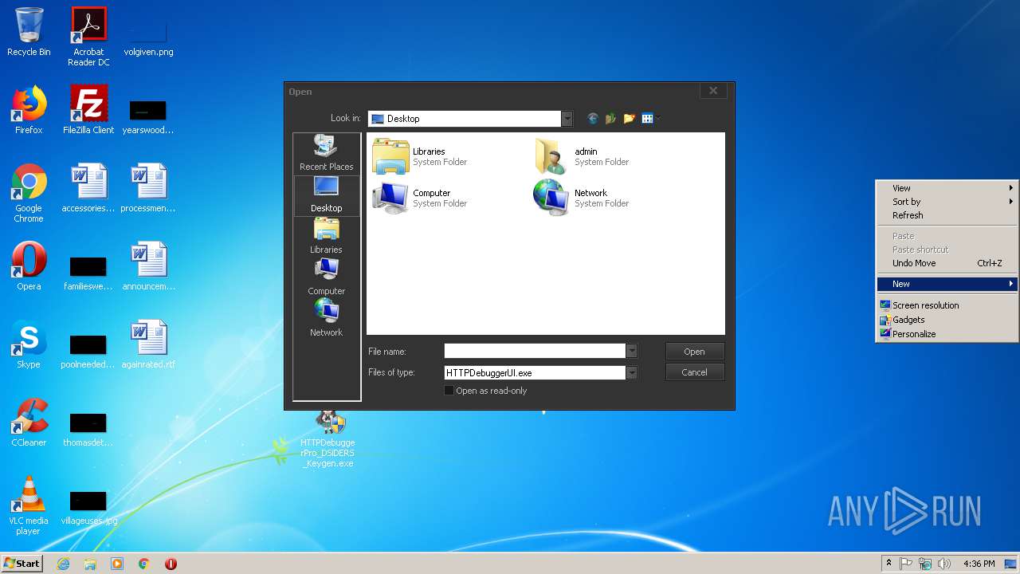1020x574 pixels.
Task: Open the View menu icon in dialog toolbar
Action: pos(650,119)
